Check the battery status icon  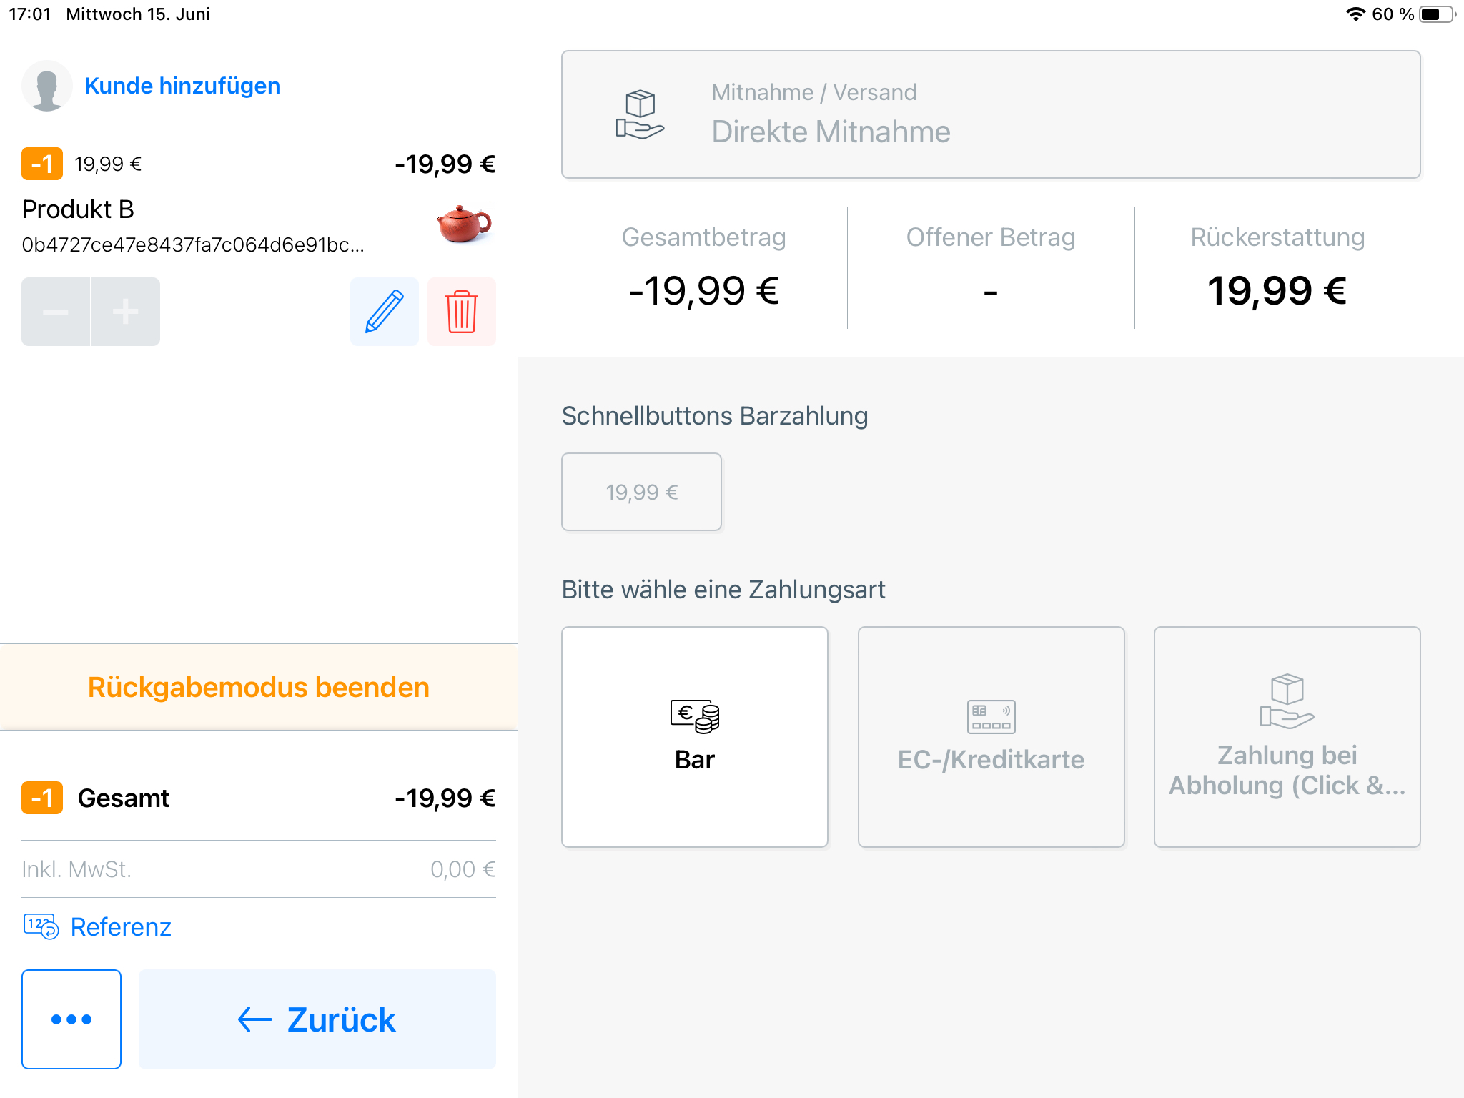tap(1437, 14)
